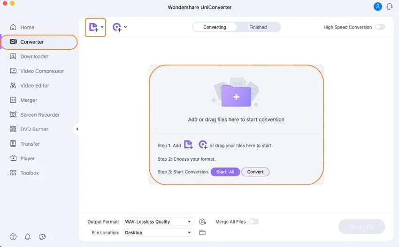Enable the Merge All Files toggle
The image size is (399, 247).
tap(253, 222)
